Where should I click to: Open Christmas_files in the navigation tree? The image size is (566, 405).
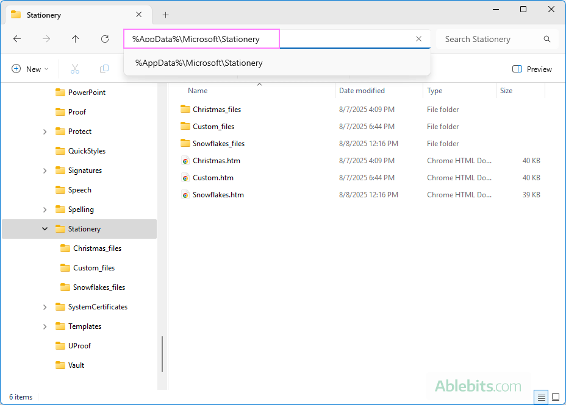(x=97, y=248)
